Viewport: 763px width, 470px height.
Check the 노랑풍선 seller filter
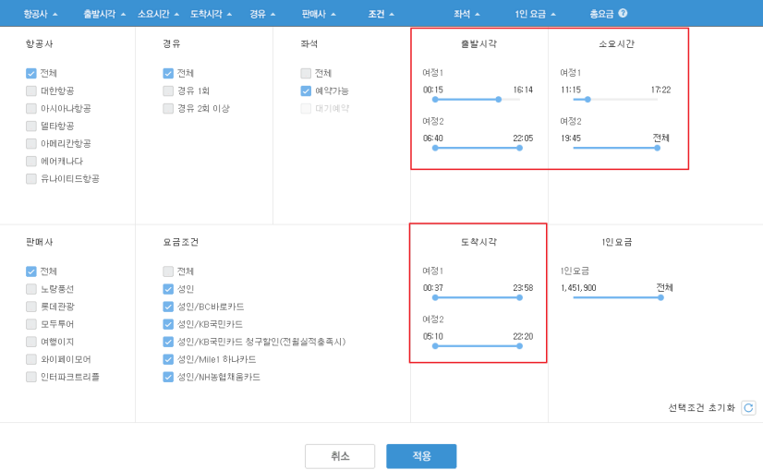point(31,289)
